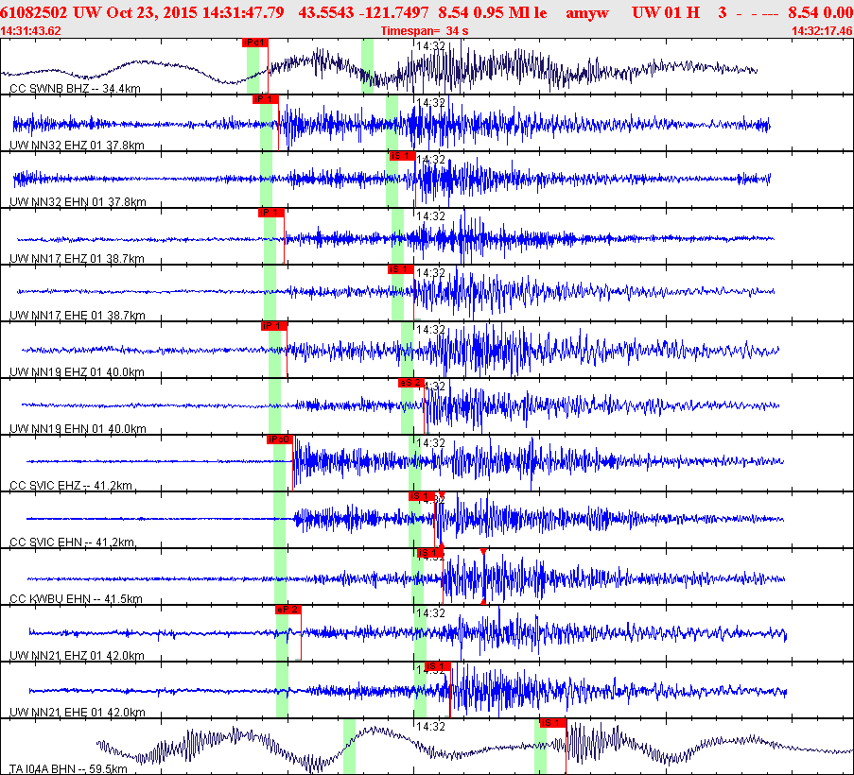Click the first green predicted-arrival bar on I04A BHN
The image size is (854, 775).
(349, 746)
